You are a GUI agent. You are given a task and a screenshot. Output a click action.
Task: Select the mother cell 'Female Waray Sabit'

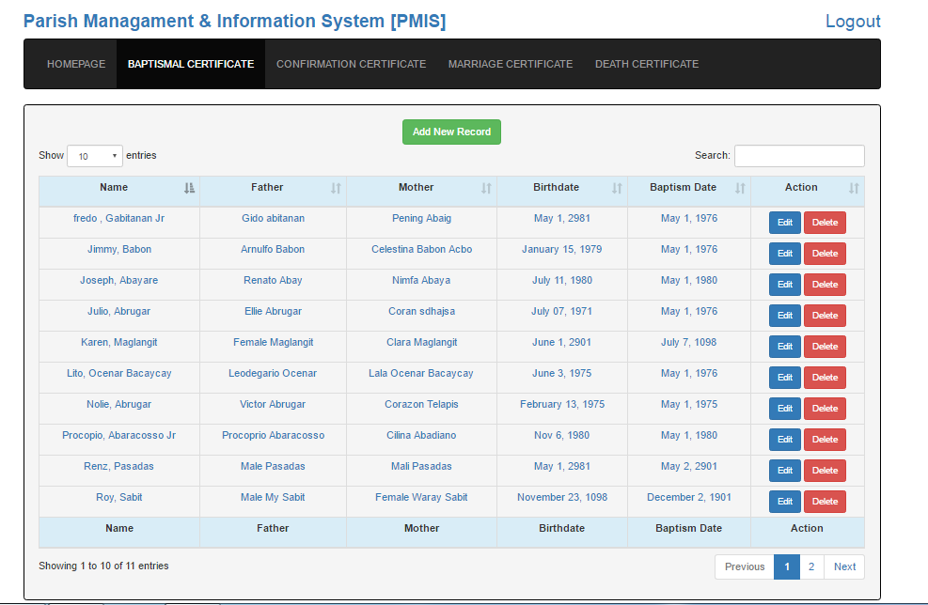[421, 497]
